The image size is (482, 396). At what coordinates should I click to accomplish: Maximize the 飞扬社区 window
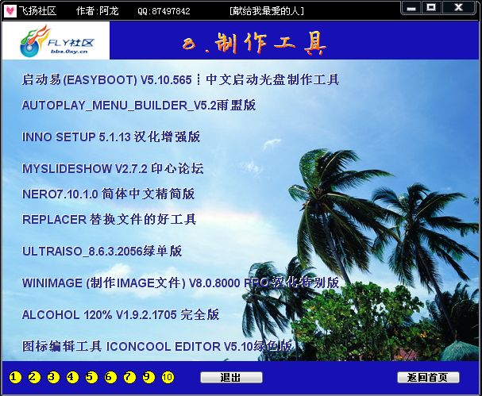coord(431,7)
